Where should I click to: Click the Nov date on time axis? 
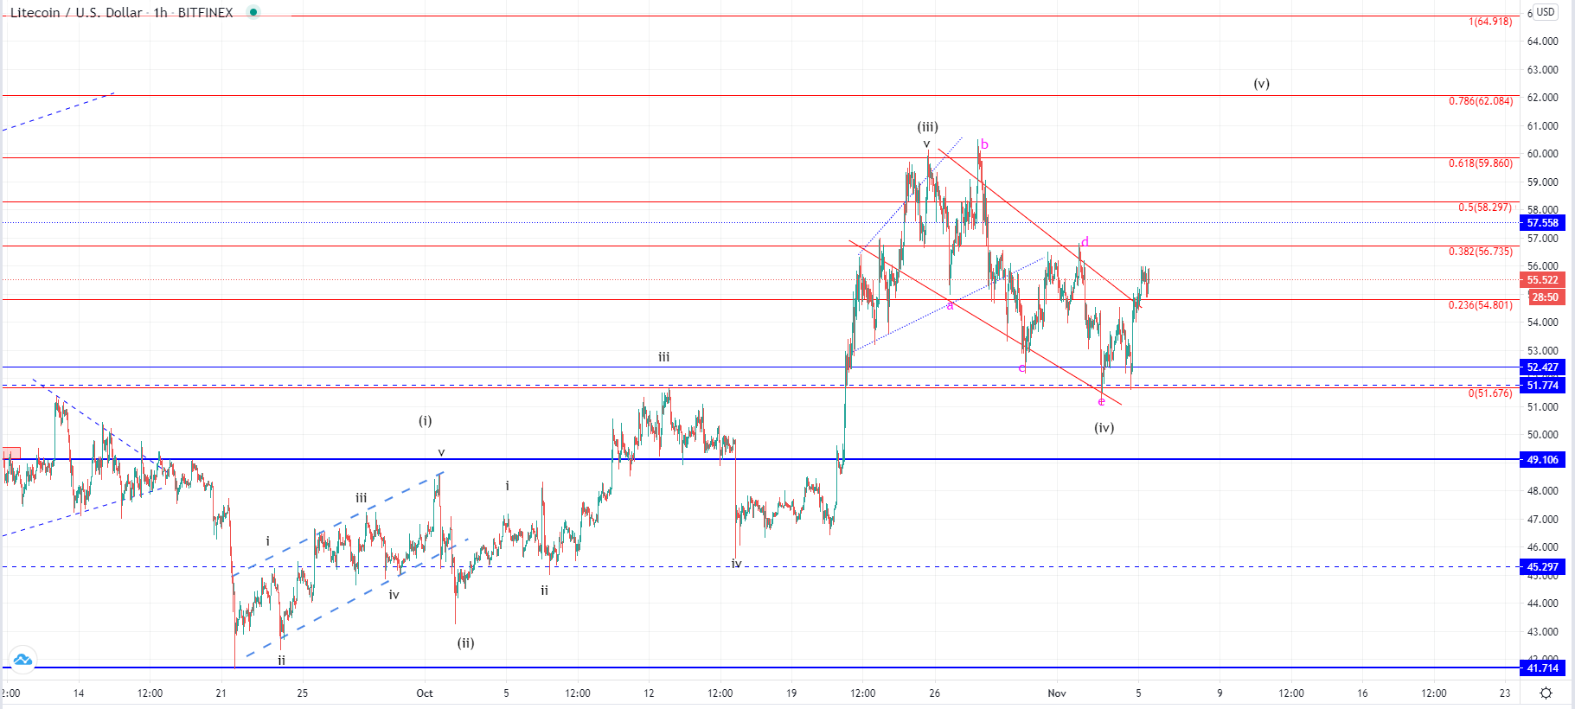[x=1056, y=693]
